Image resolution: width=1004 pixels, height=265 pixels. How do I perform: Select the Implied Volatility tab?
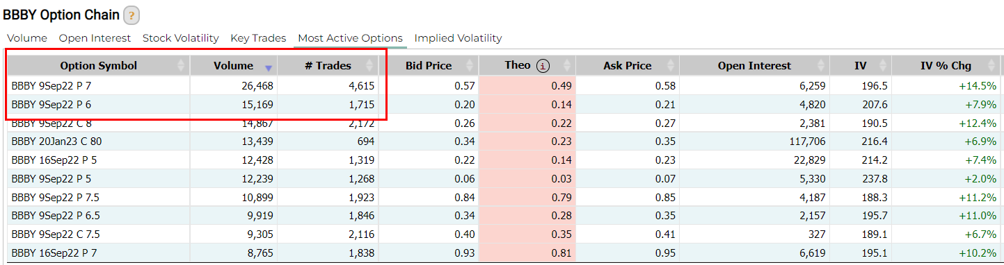(458, 38)
